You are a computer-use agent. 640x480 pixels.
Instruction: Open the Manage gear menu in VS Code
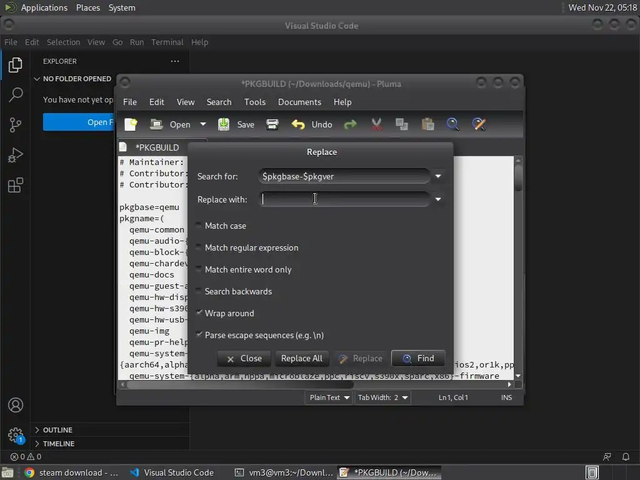coord(16,435)
